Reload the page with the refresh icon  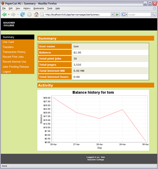coord(23,14)
